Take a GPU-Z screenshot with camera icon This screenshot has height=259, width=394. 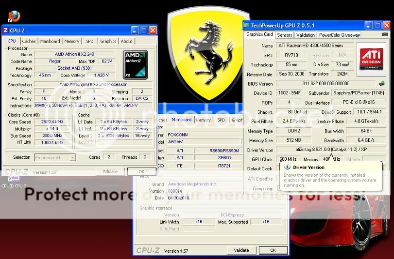pyautogui.click(x=385, y=34)
